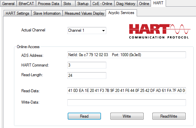196x128 pixels.
Task: View the Measured Values Display tab
Action: pyautogui.click(x=84, y=13)
